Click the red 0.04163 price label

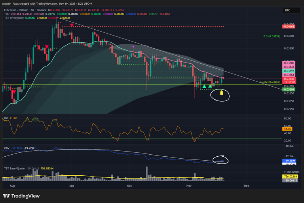pos(288,27)
